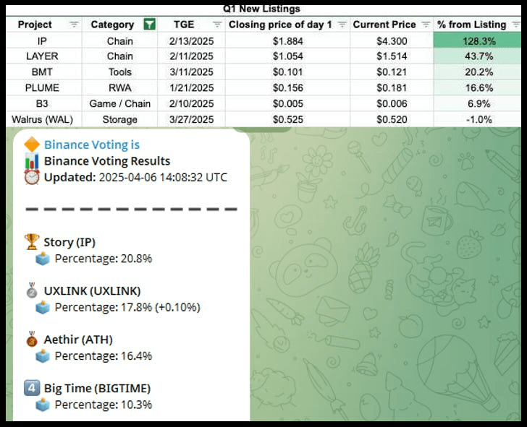Select the 'Closing price of day 1' header
This screenshot has height=427, width=527.
pyautogui.click(x=280, y=25)
